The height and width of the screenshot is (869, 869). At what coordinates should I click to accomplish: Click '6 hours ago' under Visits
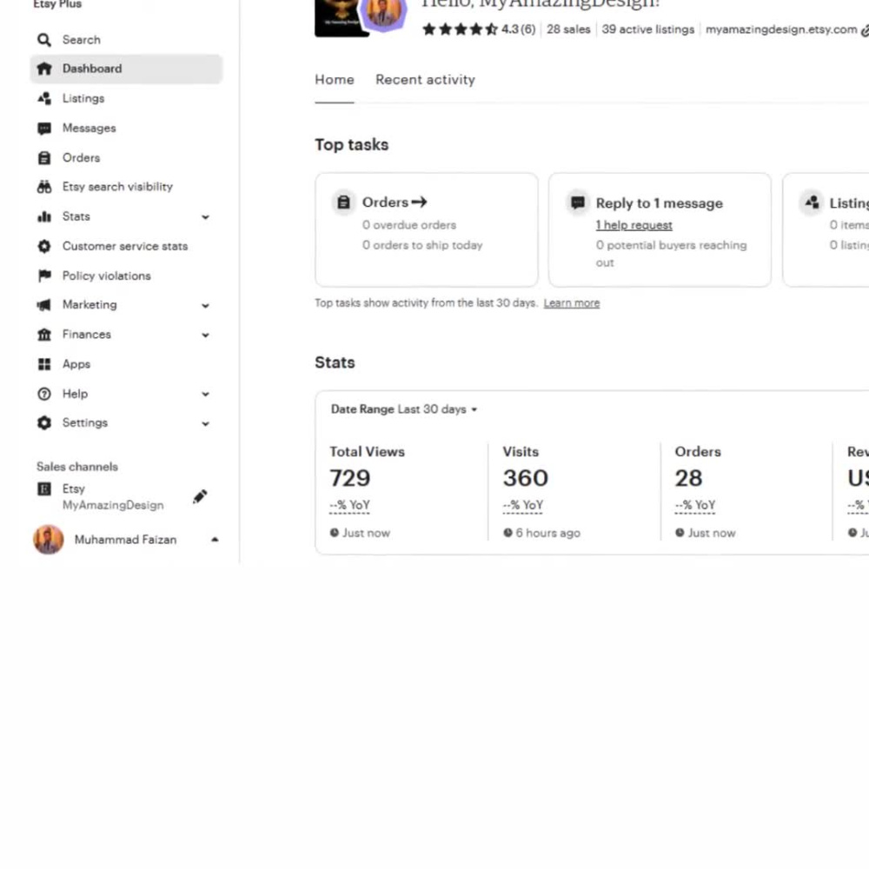point(547,534)
